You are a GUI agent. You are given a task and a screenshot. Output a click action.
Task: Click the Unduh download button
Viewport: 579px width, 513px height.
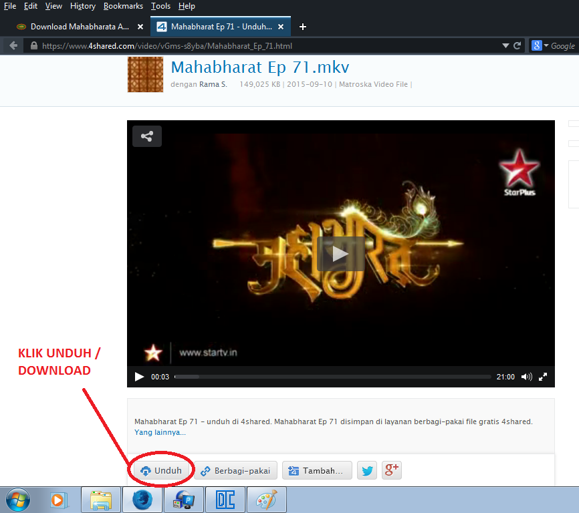[161, 471]
